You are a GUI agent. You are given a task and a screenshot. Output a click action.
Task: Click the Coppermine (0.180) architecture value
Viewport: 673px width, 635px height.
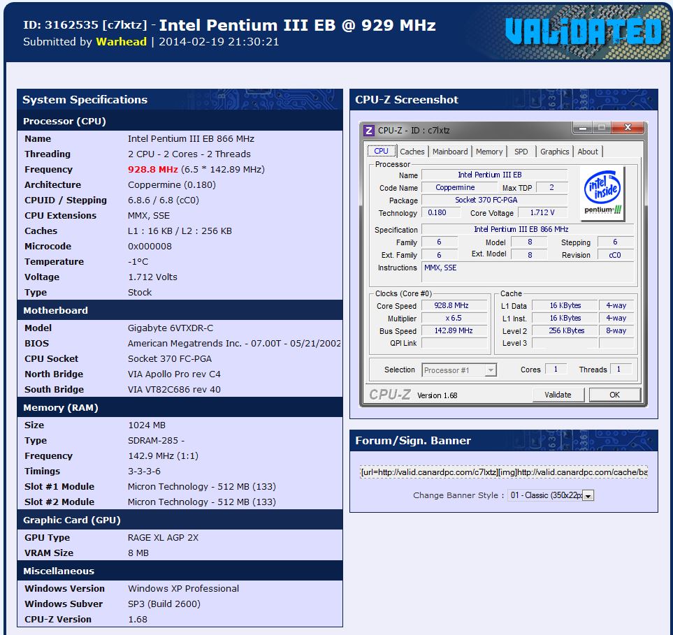tap(172, 185)
